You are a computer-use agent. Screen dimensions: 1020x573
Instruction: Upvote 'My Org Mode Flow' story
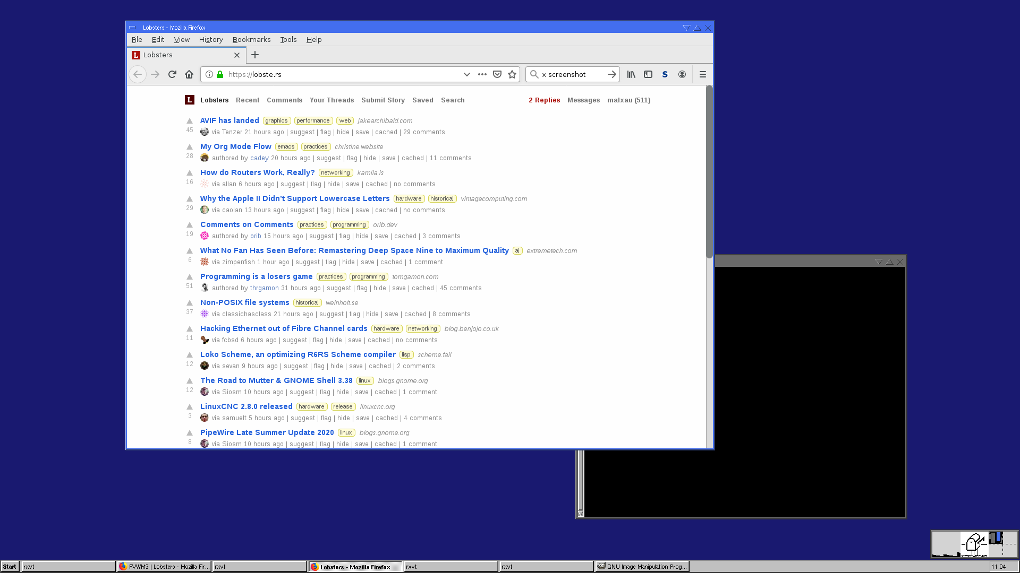click(x=190, y=147)
